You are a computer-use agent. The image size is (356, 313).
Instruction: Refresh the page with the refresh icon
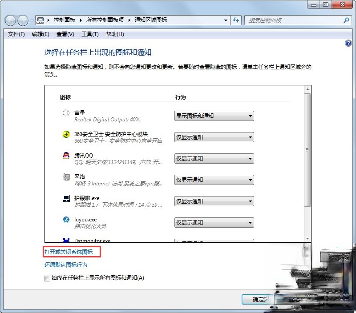point(236,20)
